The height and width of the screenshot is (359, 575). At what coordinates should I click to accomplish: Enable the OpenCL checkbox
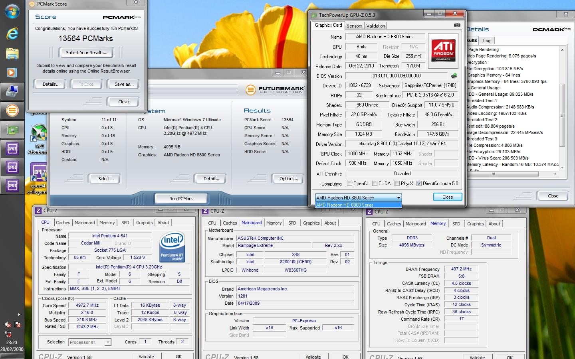click(x=350, y=183)
